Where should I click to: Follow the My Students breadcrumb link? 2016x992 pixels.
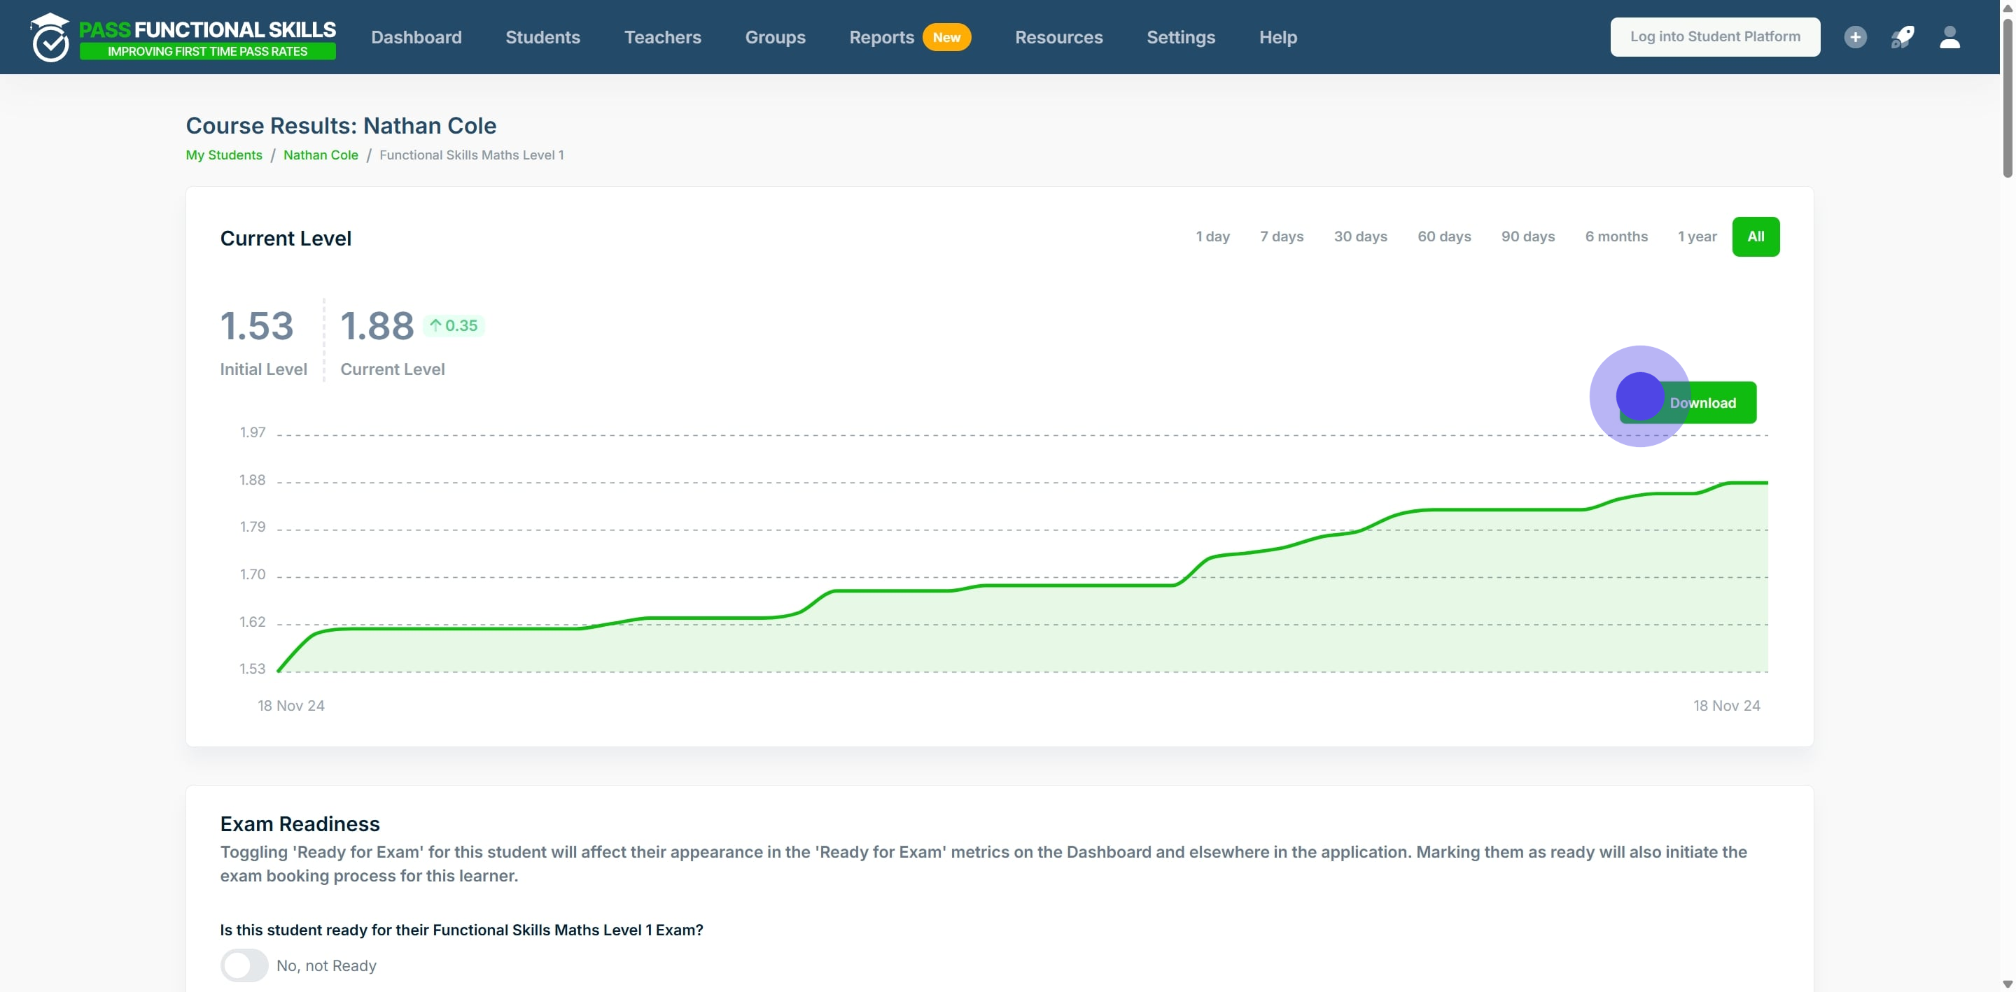tap(224, 155)
